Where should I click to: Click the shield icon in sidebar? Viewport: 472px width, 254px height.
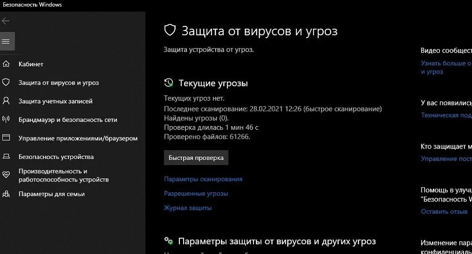6,82
